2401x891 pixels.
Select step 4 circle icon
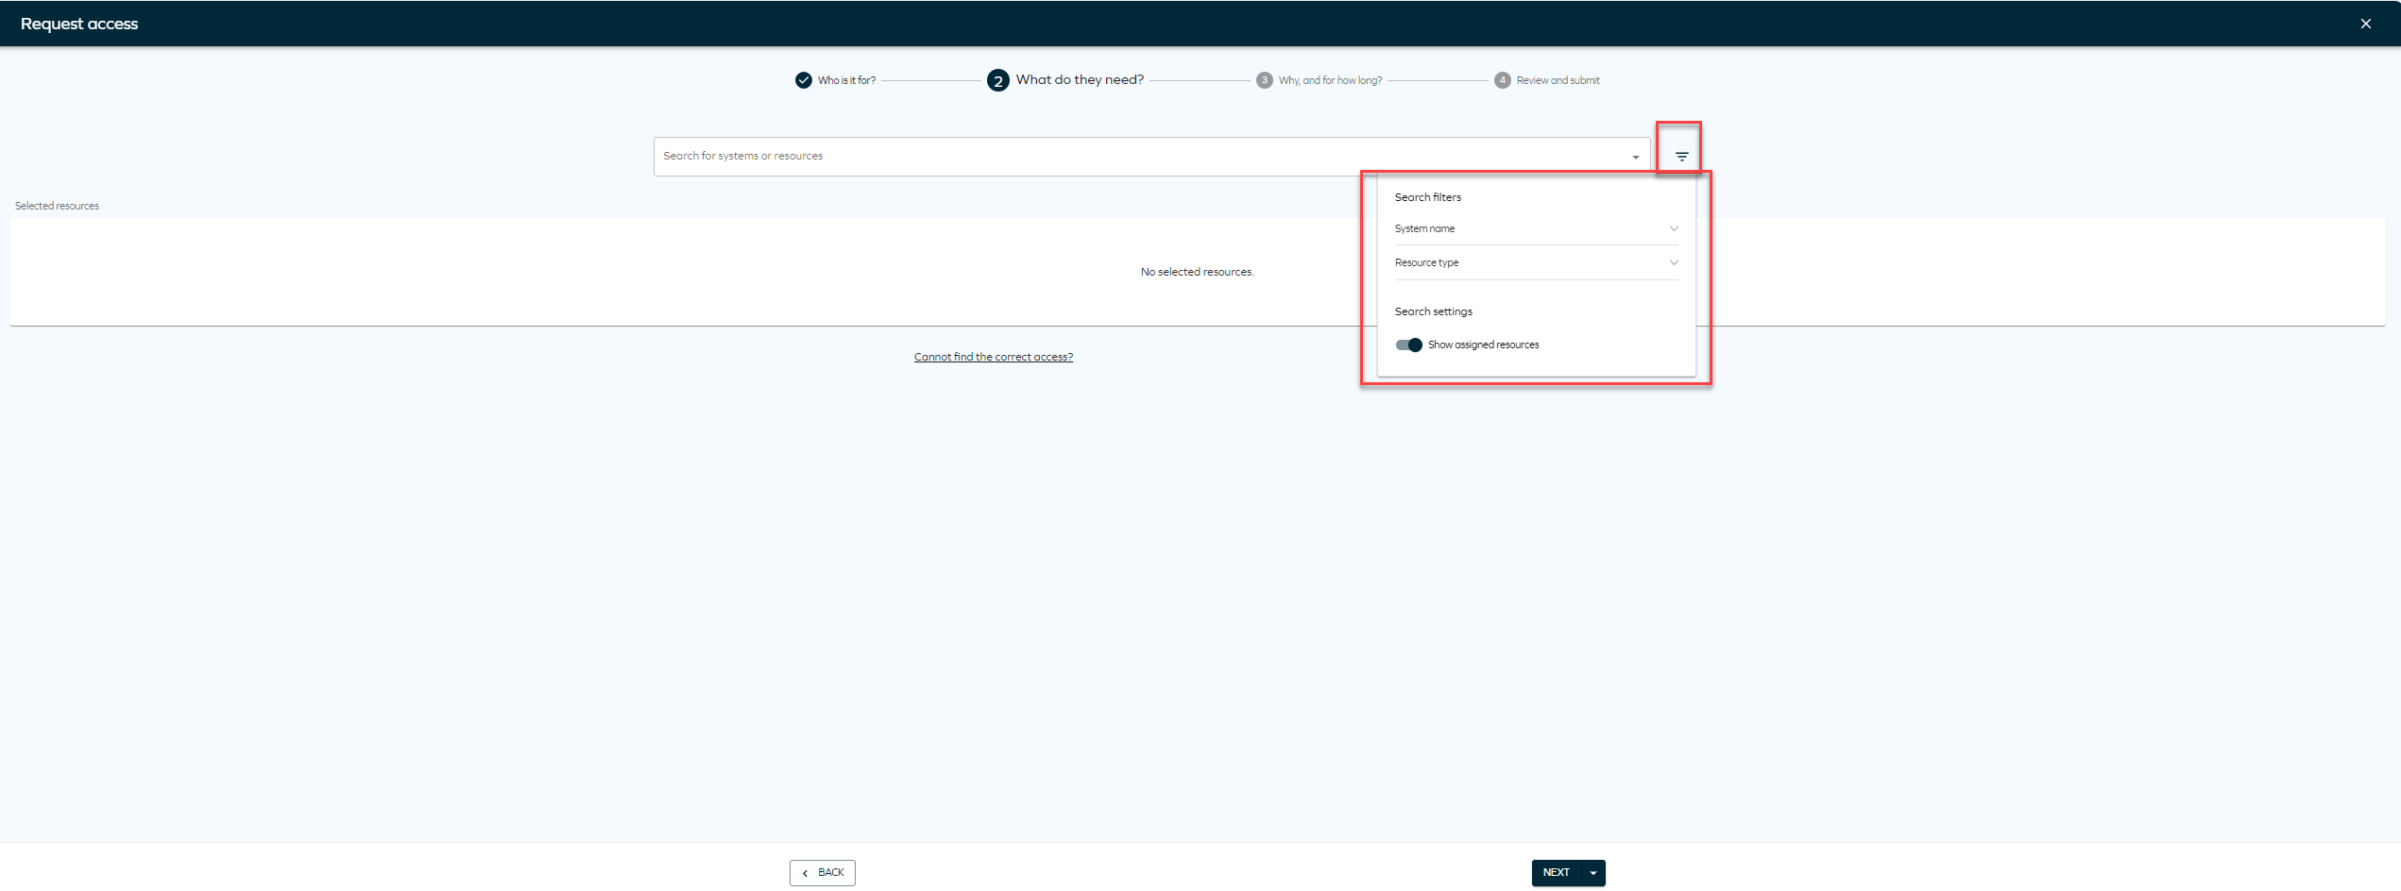(x=1502, y=80)
